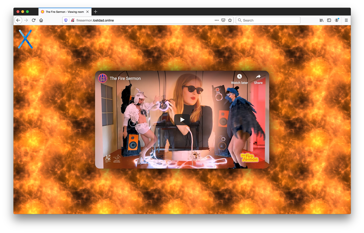The width and height of the screenshot is (364, 233).
Task: Open the Library bookmarks and history menu
Action: coord(322,20)
